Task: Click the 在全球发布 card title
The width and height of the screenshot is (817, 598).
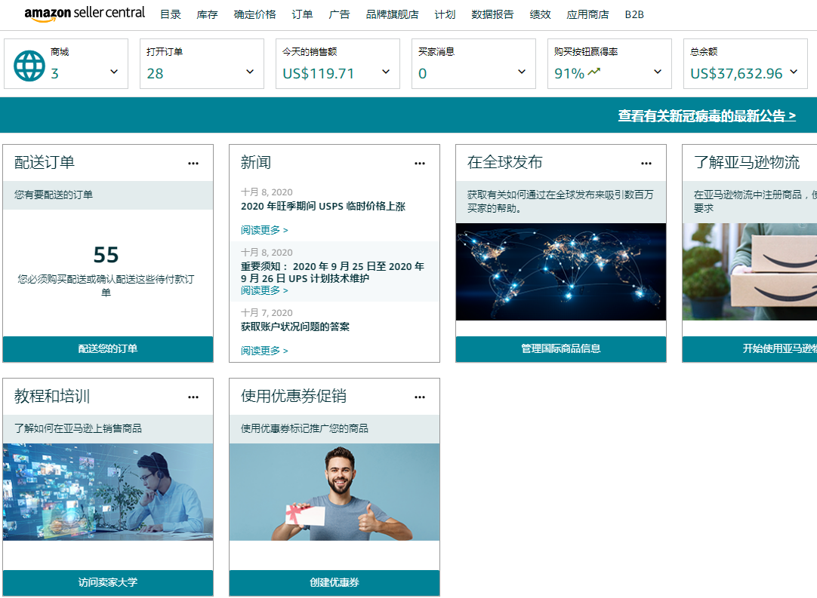Action: (504, 162)
